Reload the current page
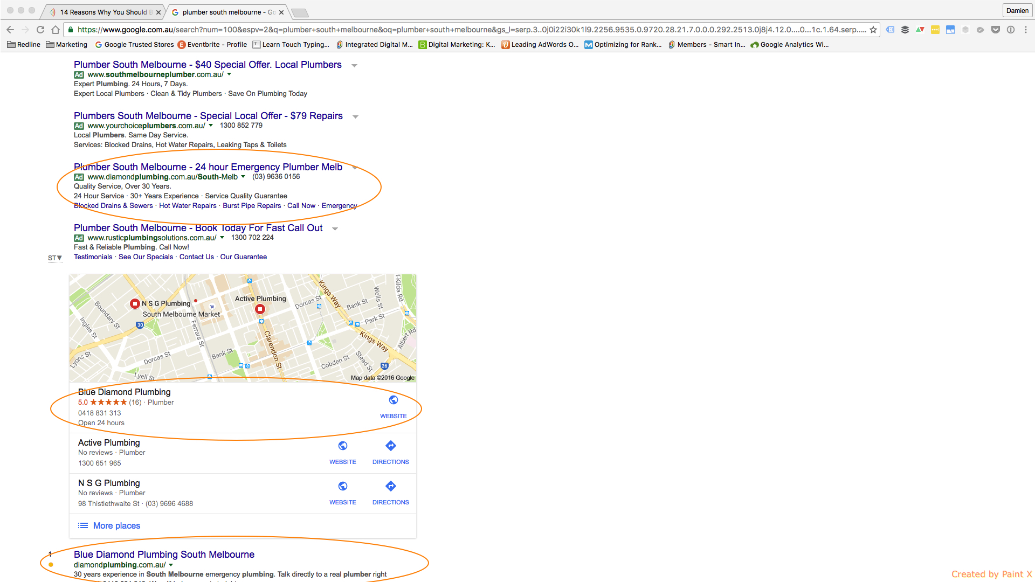This screenshot has width=1035, height=582. 40,30
